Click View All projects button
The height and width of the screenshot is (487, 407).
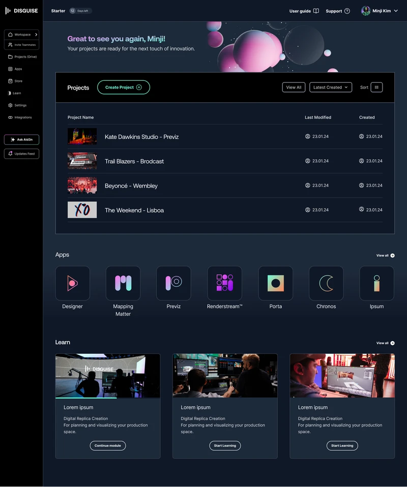(x=294, y=87)
